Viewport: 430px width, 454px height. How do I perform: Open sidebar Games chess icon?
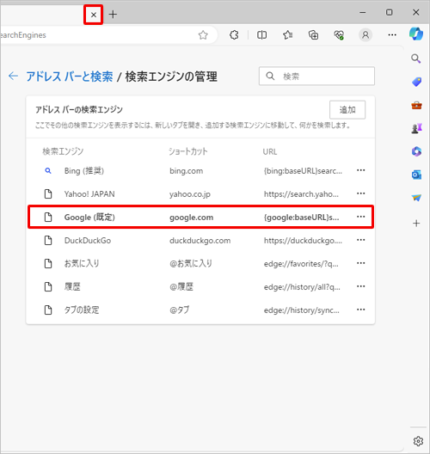(416, 128)
